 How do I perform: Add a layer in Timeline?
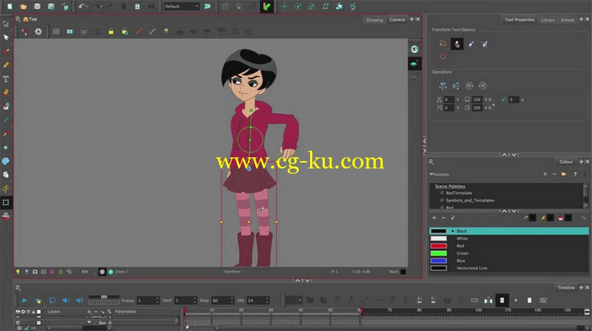(89, 312)
